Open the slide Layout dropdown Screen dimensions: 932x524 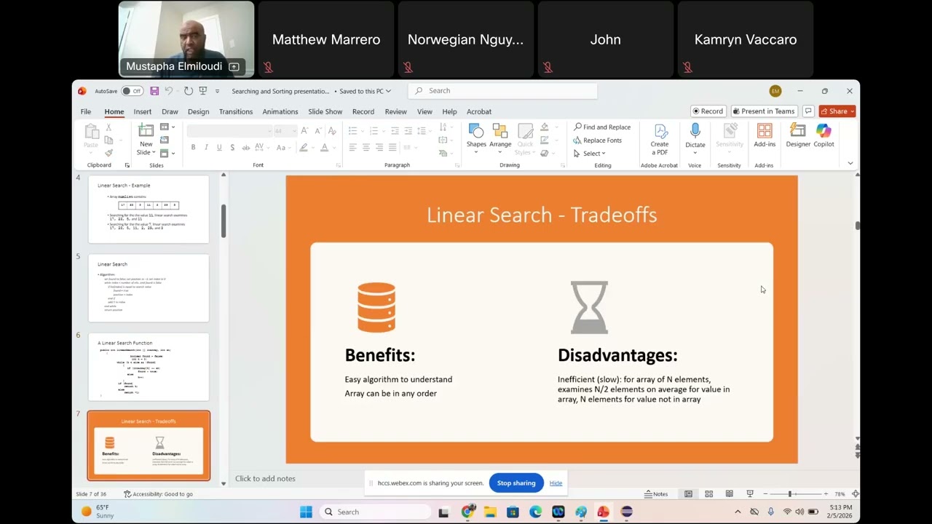pos(167,127)
